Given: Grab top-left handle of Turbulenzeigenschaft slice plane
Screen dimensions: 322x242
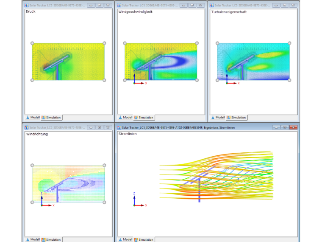Looking at the screenshot, I should pos(217,43).
